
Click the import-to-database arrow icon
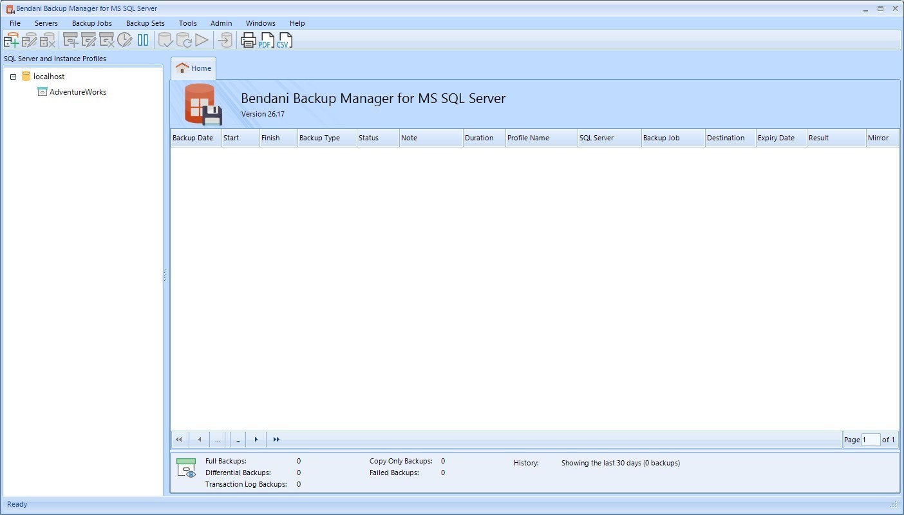[x=225, y=40]
